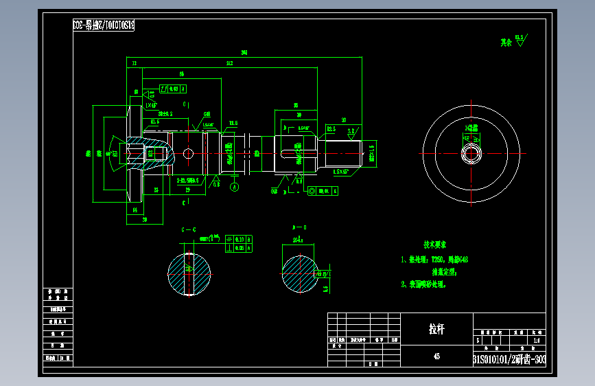This screenshot has height=386, width=595.
Task: Select the runout tolerance frame with 0.03 A
Action: pyautogui.click(x=173, y=89)
